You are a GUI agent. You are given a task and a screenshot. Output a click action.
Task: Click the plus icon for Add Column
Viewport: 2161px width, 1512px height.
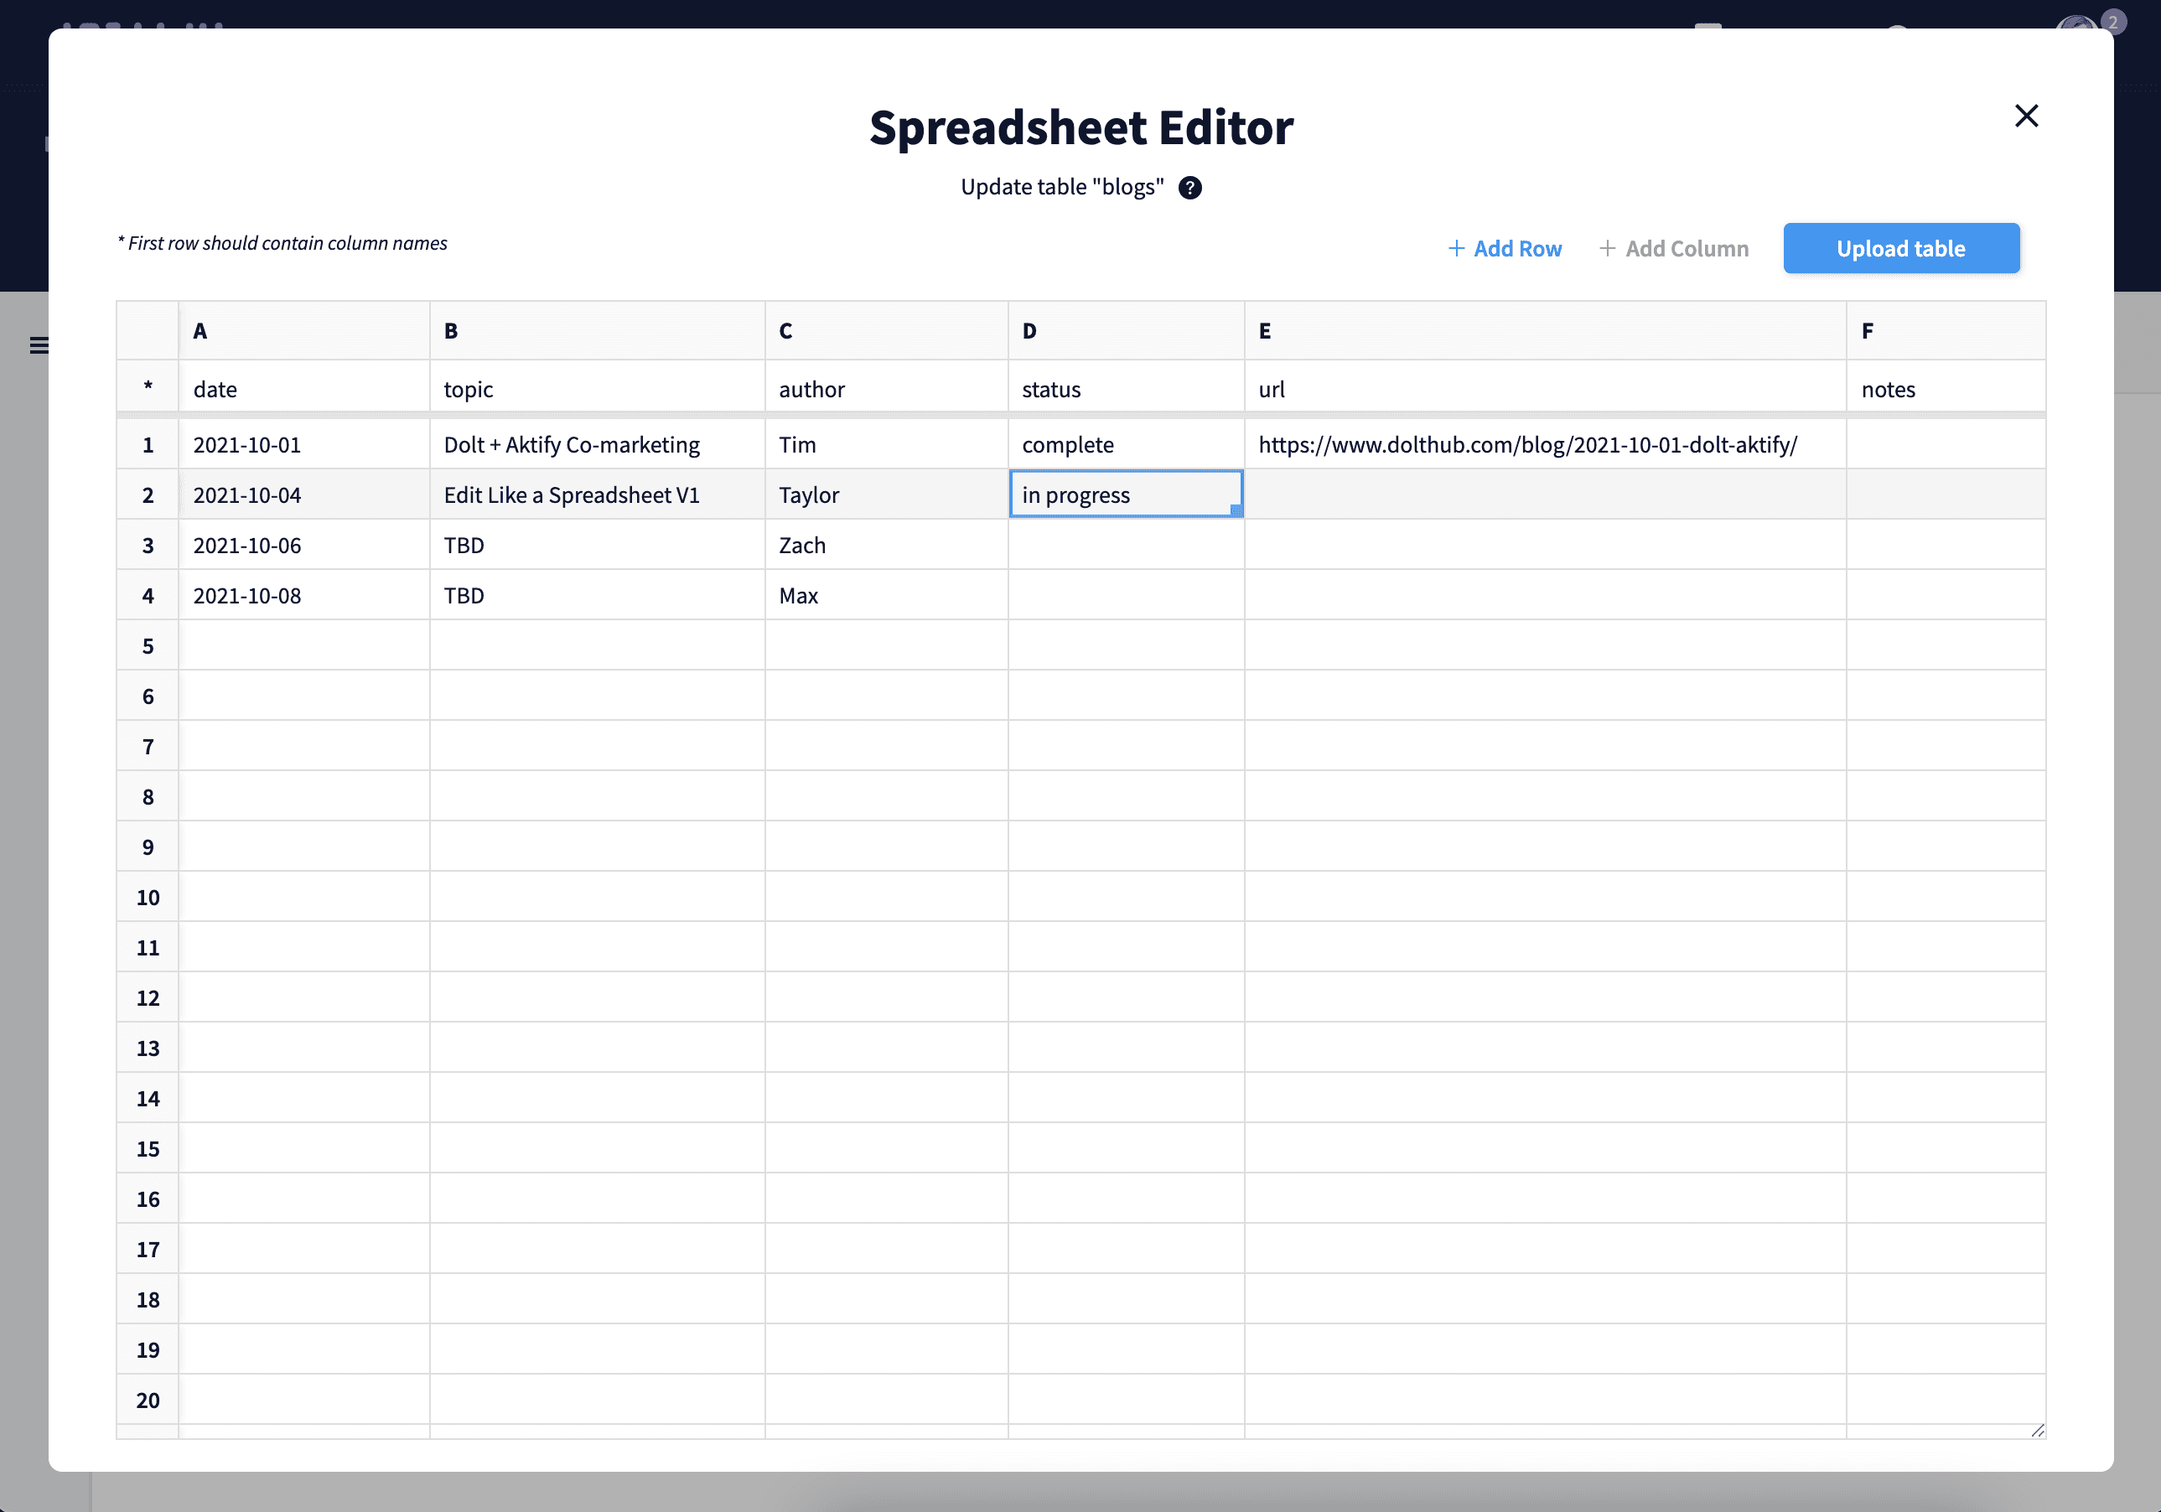[x=1608, y=248]
